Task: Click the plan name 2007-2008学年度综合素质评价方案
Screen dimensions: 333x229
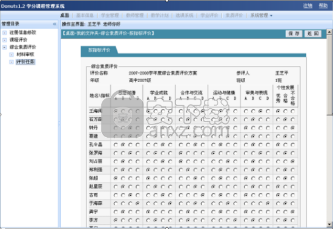Action: point(163,73)
